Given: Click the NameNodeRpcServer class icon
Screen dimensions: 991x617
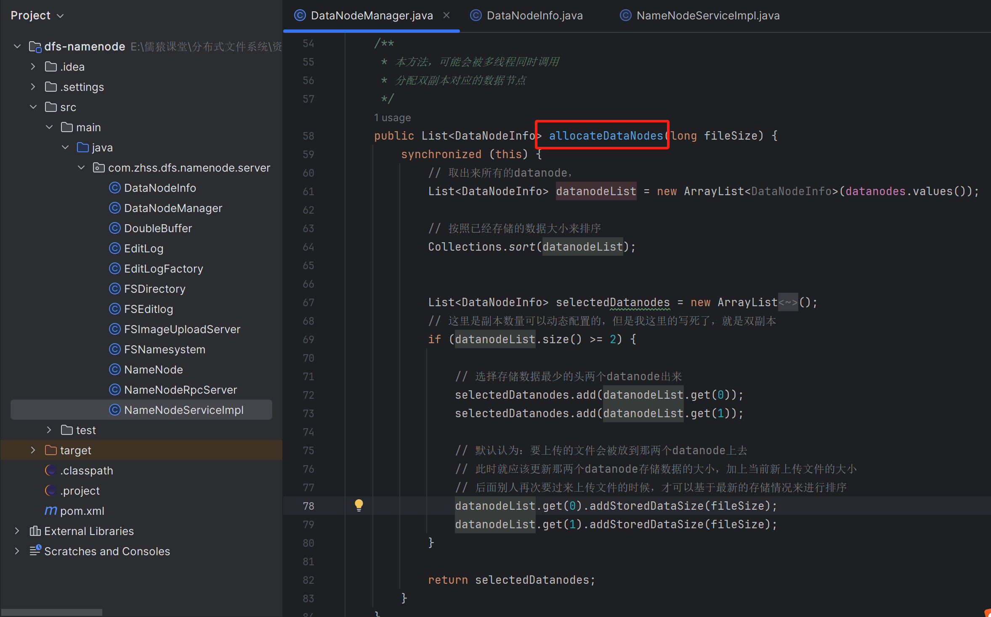Looking at the screenshot, I should pyautogui.click(x=115, y=389).
